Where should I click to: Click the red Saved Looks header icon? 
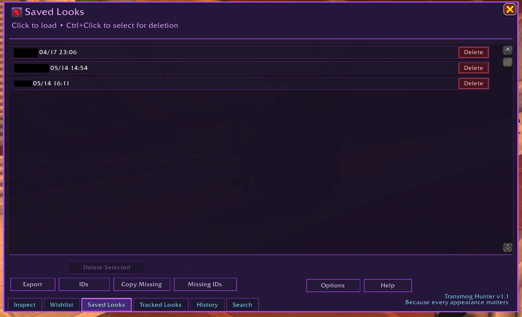[17, 12]
